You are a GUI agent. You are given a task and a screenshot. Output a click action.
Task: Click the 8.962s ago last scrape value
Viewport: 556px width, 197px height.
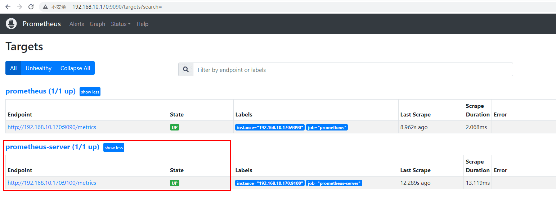(414, 127)
